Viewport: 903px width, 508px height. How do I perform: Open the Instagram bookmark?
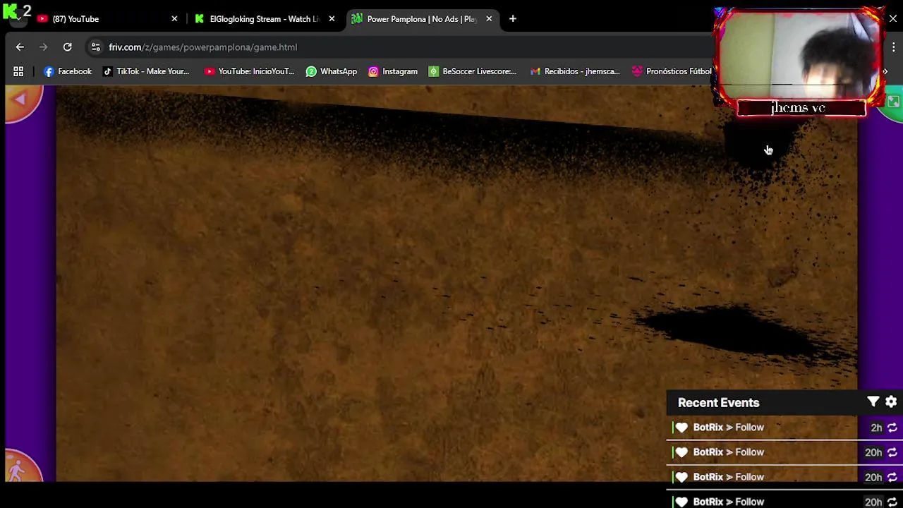click(393, 71)
